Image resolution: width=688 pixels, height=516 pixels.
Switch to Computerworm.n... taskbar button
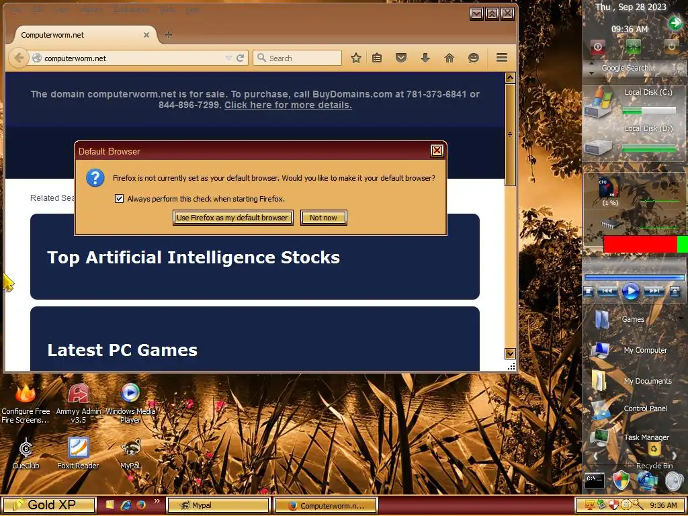pyautogui.click(x=326, y=505)
